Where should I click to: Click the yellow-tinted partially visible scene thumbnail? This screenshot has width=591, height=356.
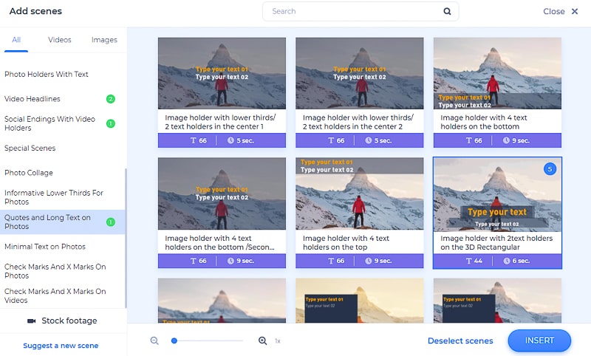[359, 301]
